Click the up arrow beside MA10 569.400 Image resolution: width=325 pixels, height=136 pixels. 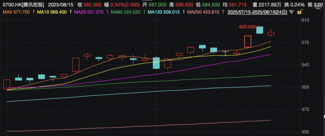pos(70,12)
